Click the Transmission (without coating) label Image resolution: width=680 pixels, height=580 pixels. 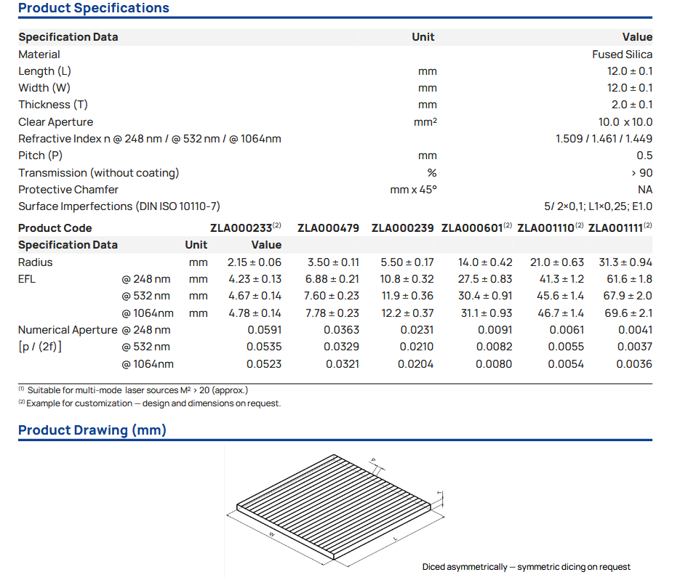pos(98,173)
